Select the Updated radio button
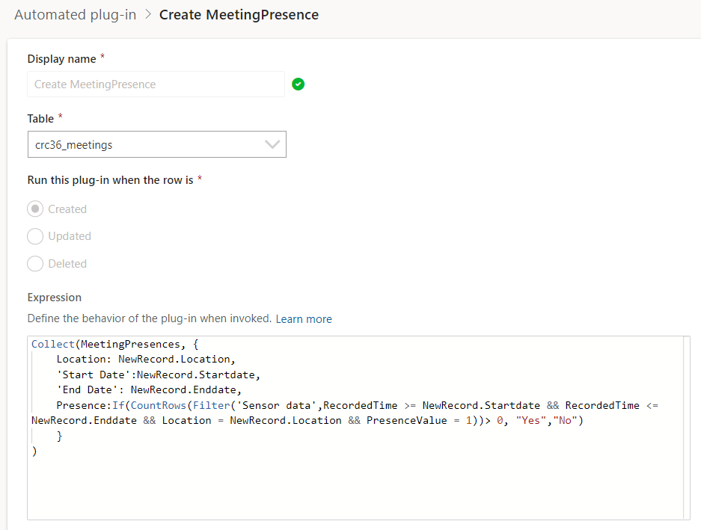Screen dimensions: 701x530 pyautogui.click(x=35, y=236)
